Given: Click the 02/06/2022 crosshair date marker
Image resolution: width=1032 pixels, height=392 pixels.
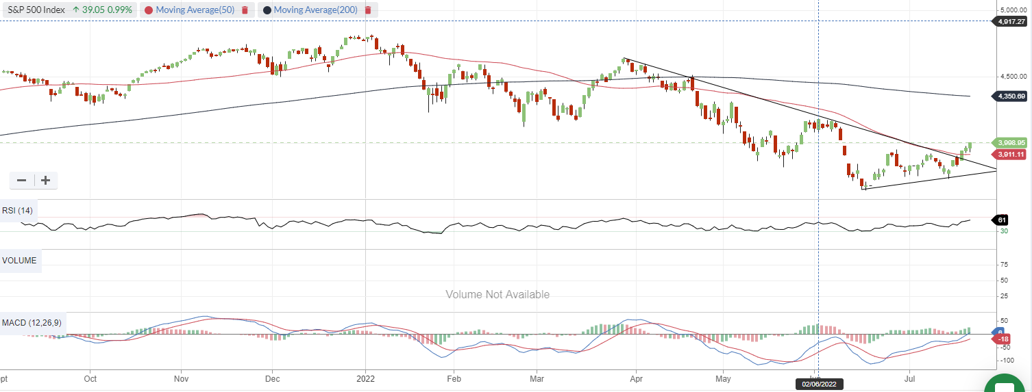Looking at the screenshot, I should 820,384.
